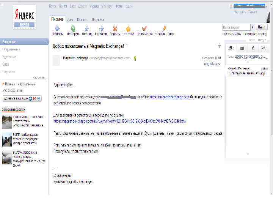Click the 'поставить метку' link under search
Image resolution: width=273 pixels, height=205 pixels.
[232, 34]
